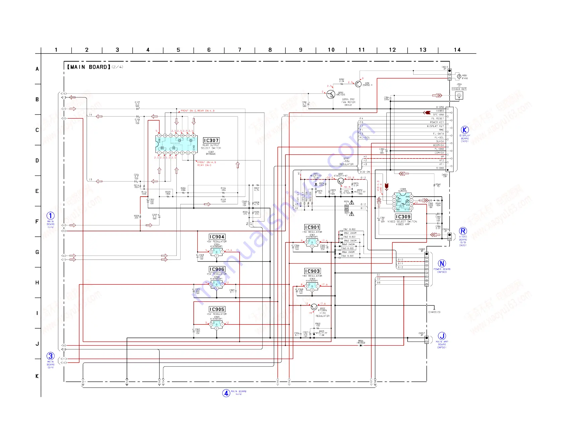Click the IC309 boxed label
Screen dimensions: 563x423
point(403,217)
